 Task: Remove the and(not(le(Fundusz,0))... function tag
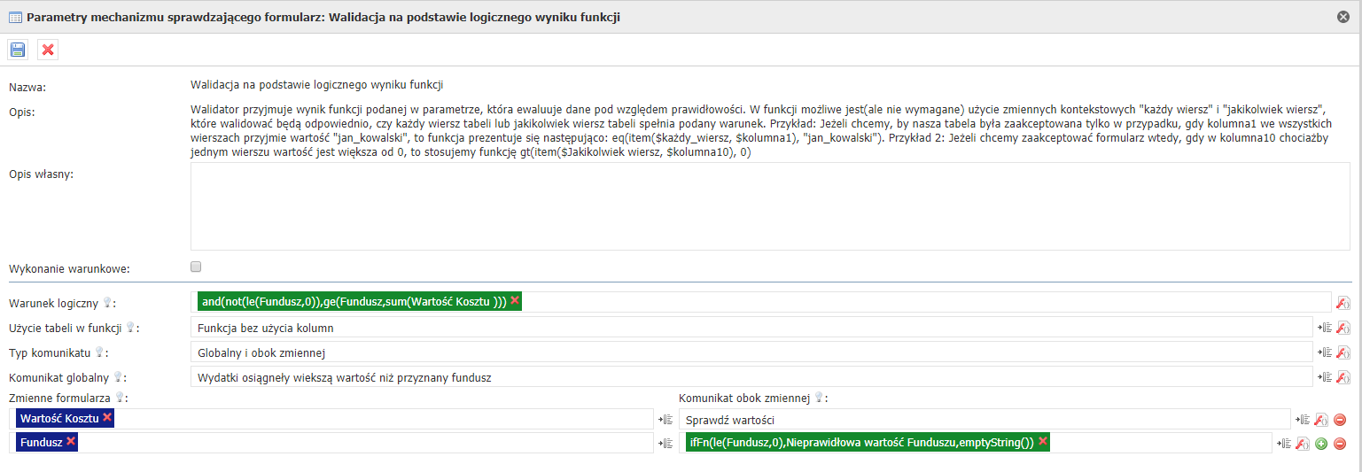coord(515,301)
